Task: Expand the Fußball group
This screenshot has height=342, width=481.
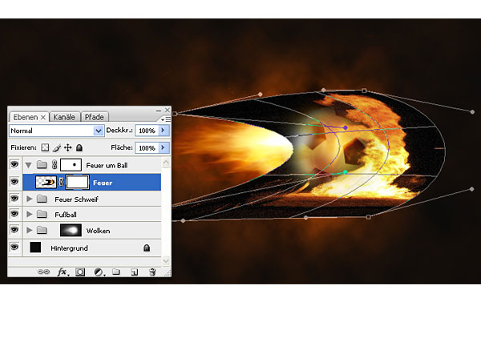Action: point(30,214)
